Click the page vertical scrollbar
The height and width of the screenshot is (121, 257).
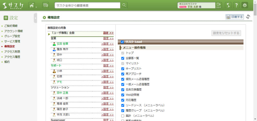click(255, 64)
